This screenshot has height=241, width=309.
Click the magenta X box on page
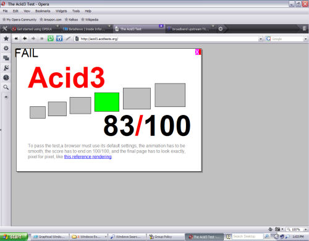click(197, 52)
